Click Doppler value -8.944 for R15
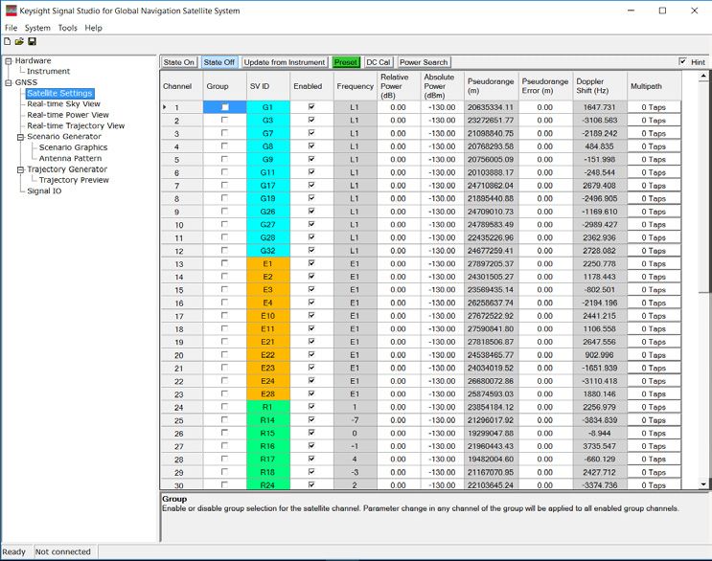 pos(599,433)
